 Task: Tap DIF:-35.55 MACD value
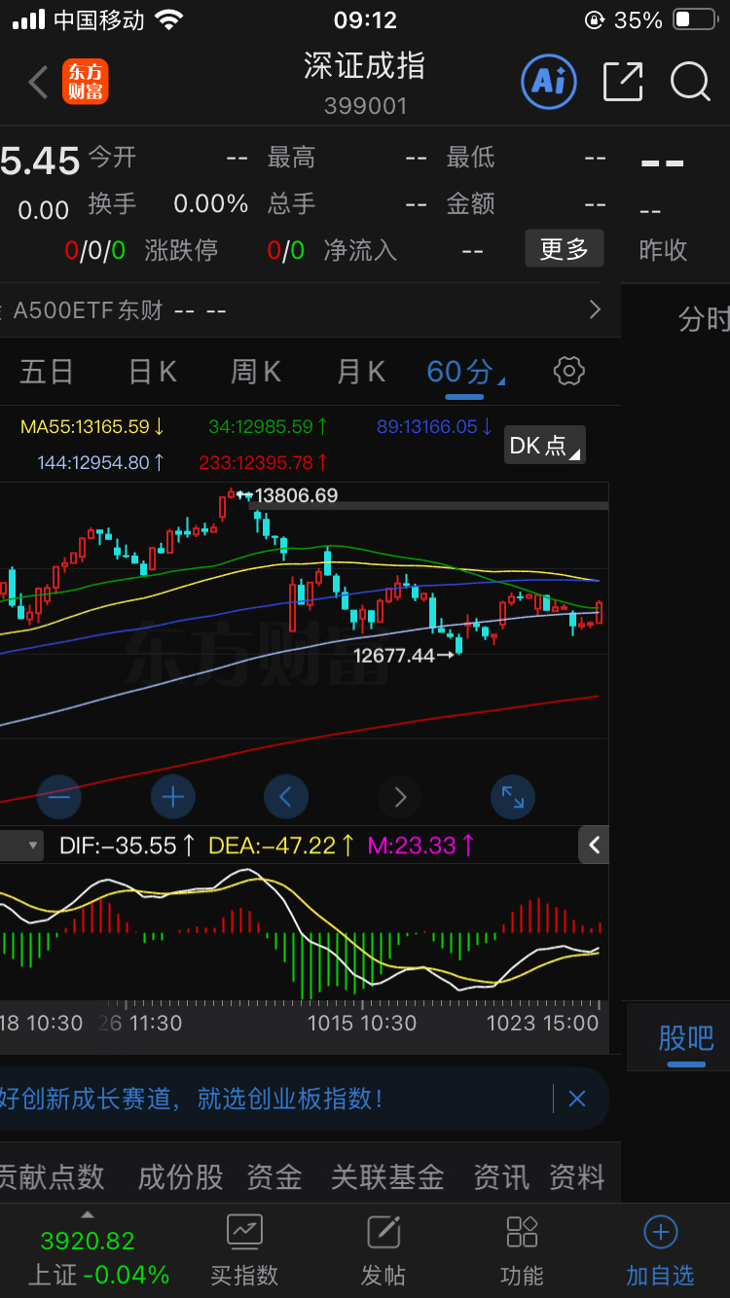pos(128,846)
